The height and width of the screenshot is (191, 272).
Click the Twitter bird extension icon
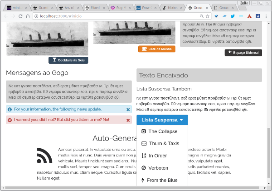pyautogui.click(x=233, y=16)
